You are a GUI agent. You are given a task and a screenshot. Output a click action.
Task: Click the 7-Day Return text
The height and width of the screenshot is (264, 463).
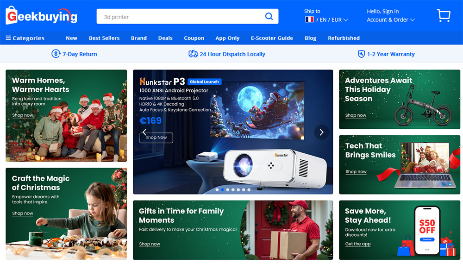pos(80,54)
